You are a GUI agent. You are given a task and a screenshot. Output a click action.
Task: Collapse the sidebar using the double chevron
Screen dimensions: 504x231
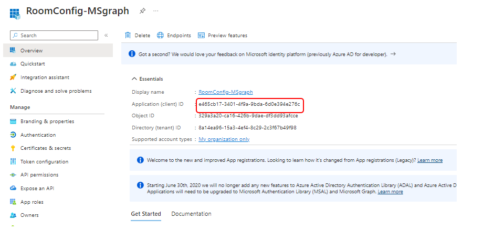106,35
